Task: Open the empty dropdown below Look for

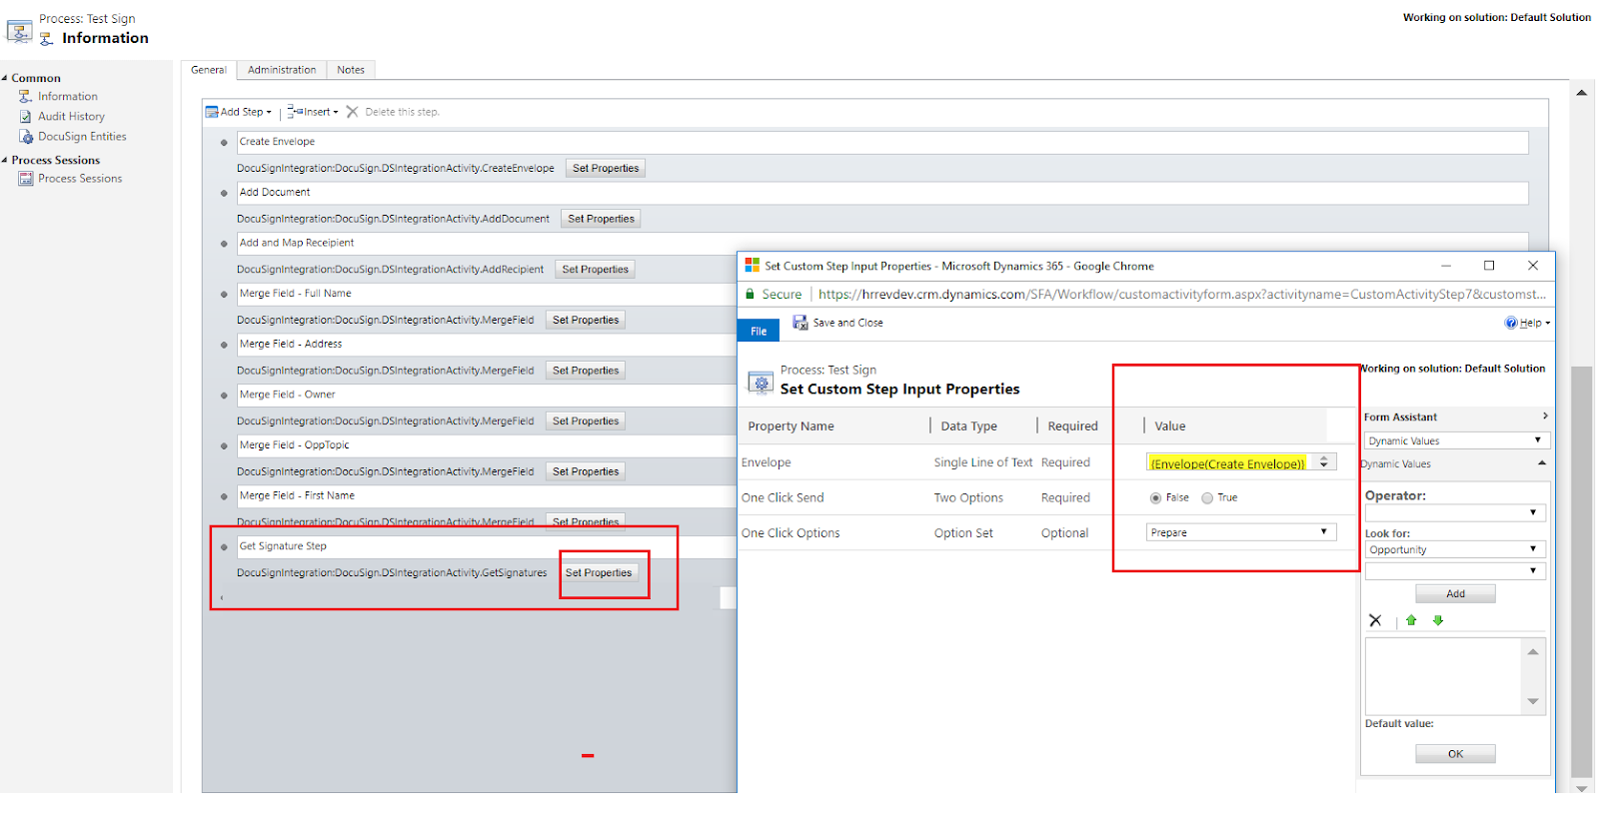Action: pos(1455,571)
